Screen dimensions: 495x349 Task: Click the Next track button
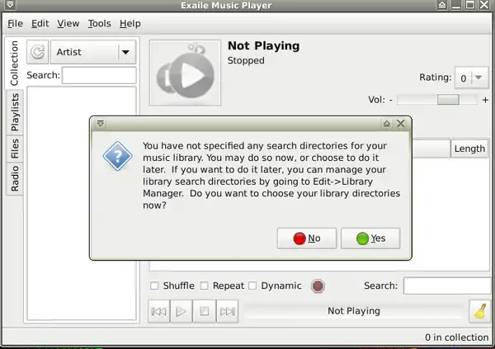(x=228, y=311)
